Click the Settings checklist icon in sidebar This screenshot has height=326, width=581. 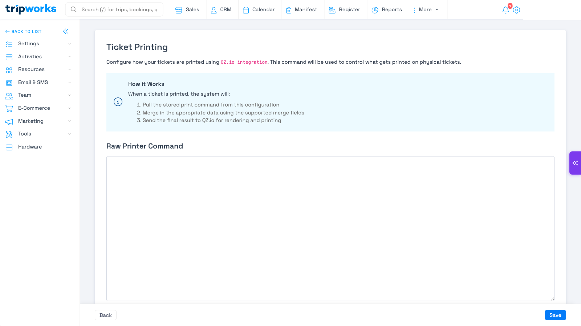click(9, 44)
